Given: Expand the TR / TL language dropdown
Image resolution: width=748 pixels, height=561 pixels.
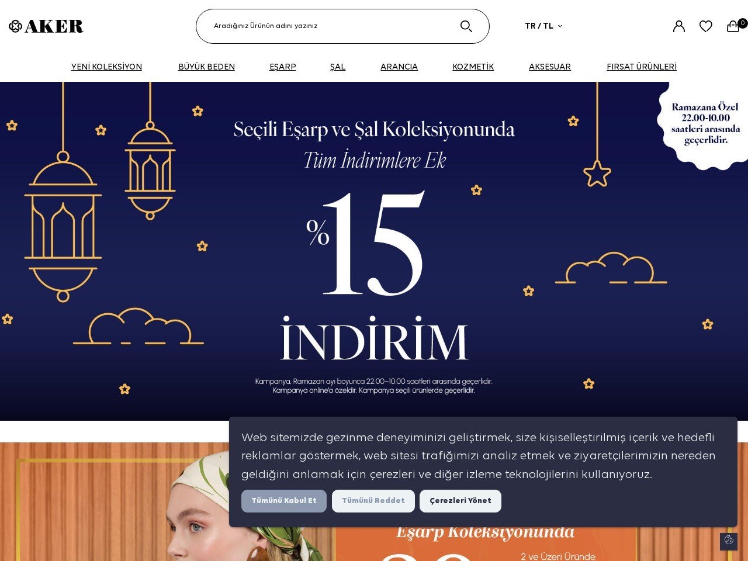Looking at the screenshot, I should 543,26.
